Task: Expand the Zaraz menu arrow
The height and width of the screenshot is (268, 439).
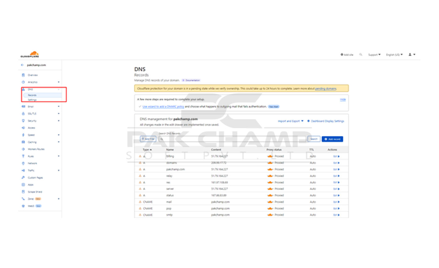Action: (x=58, y=199)
